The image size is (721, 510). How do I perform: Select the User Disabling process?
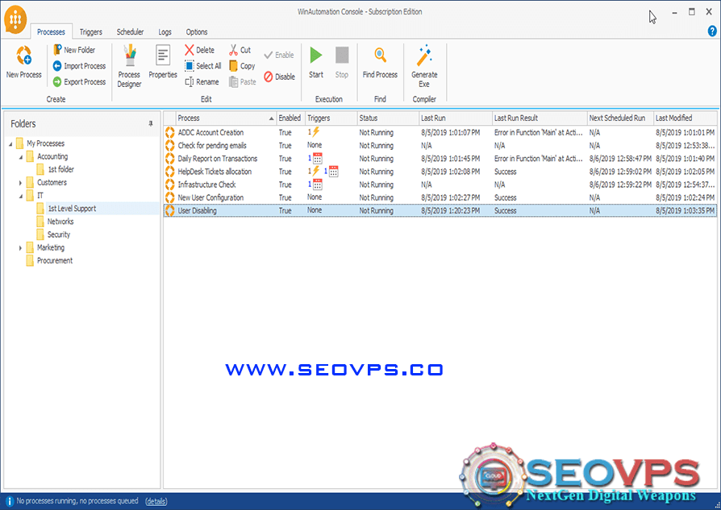(x=440, y=210)
